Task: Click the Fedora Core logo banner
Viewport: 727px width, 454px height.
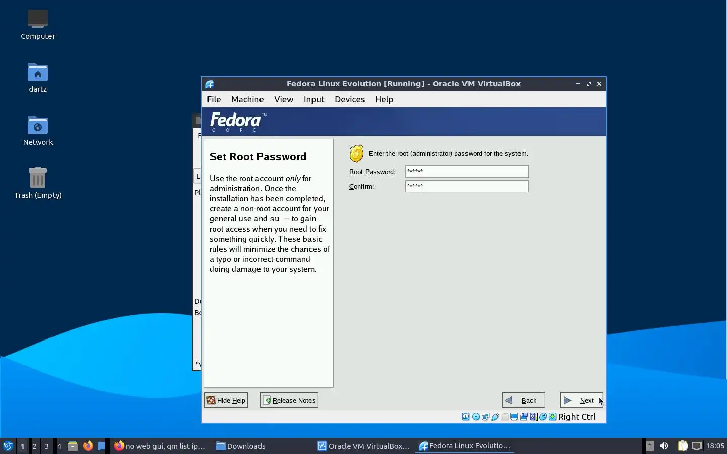Action: 237,122
